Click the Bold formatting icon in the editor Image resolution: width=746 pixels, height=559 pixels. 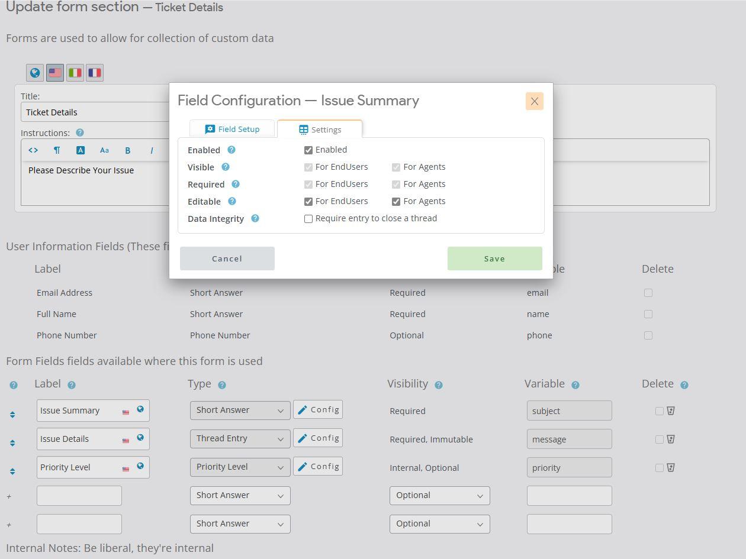pyautogui.click(x=127, y=150)
